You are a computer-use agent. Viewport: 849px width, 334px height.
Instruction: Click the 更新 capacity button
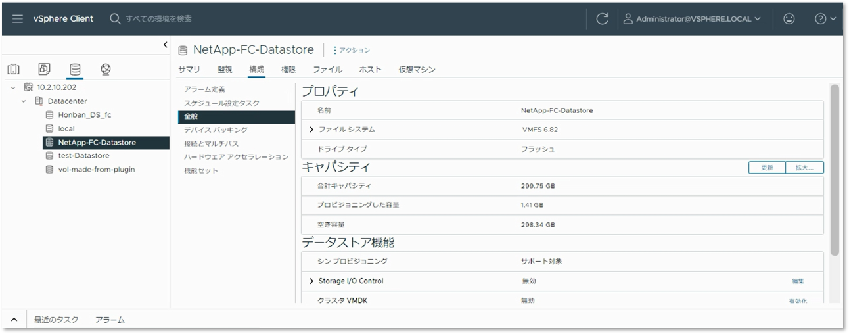(x=767, y=168)
